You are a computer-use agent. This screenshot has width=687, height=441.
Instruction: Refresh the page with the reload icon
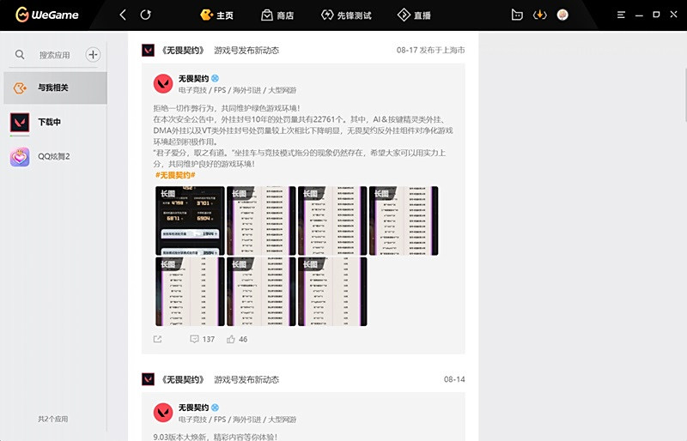(x=146, y=15)
